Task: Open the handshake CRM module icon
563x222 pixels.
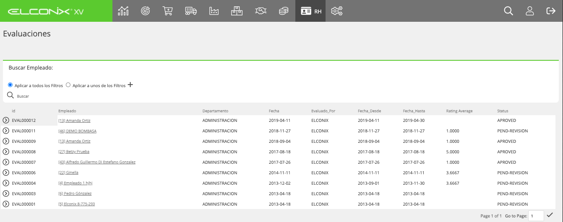Action: click(261, 11)
